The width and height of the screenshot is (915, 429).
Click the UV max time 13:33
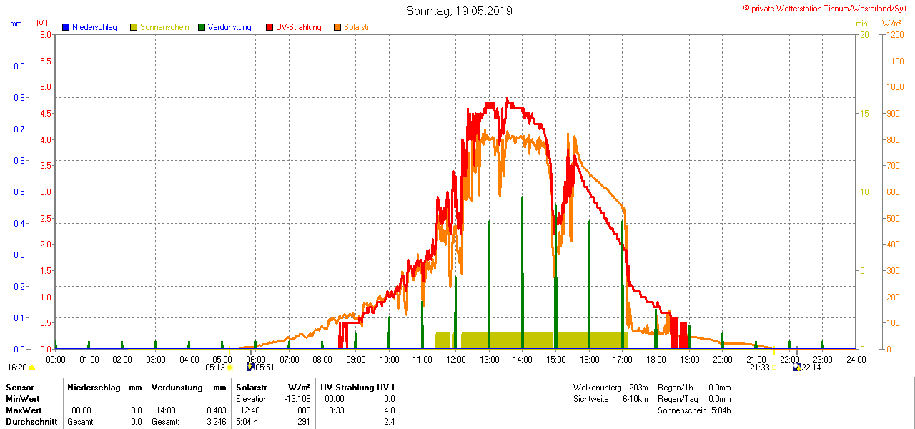tap(335, 410)
